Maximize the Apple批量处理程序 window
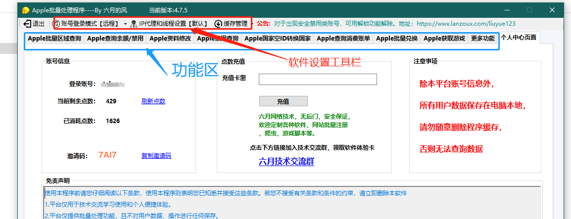Screen dimensions: 571x219 tap(529, 10)
